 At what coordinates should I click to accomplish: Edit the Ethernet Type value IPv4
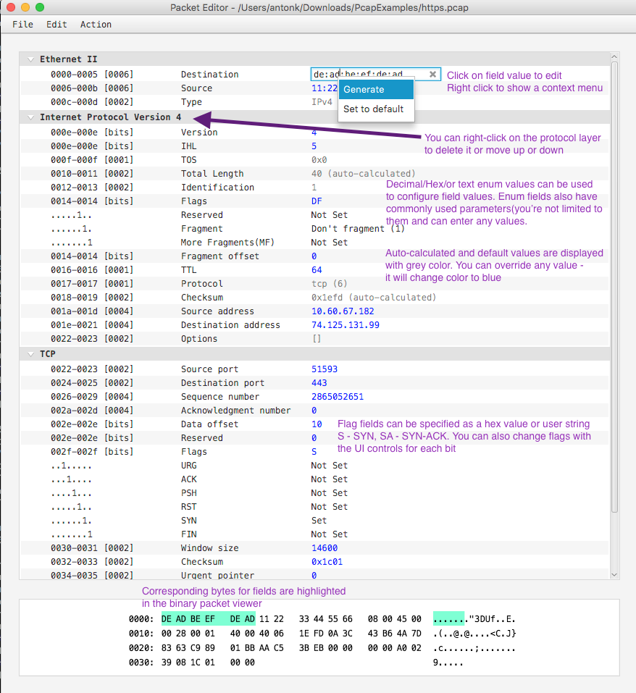[x=322, y=101]
